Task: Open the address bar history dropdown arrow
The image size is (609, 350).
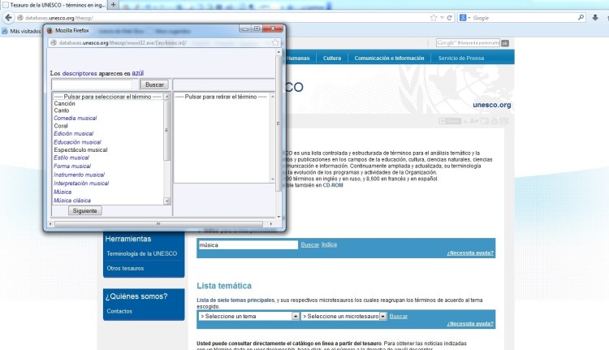Action: (439, 17)
